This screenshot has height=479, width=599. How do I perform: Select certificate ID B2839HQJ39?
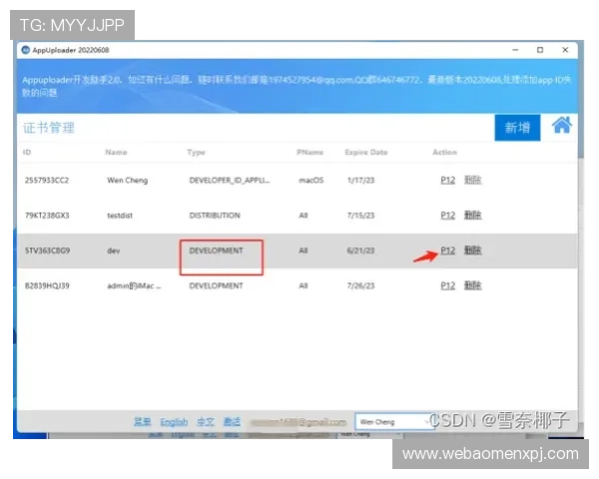tap(47, 285)
